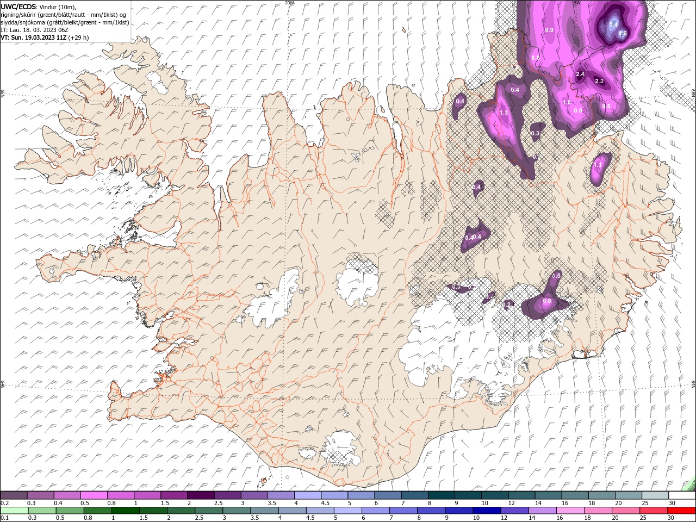Click the 2.4 precipitation value label
This screenshot has height=522, width=696.
[580, 74]
